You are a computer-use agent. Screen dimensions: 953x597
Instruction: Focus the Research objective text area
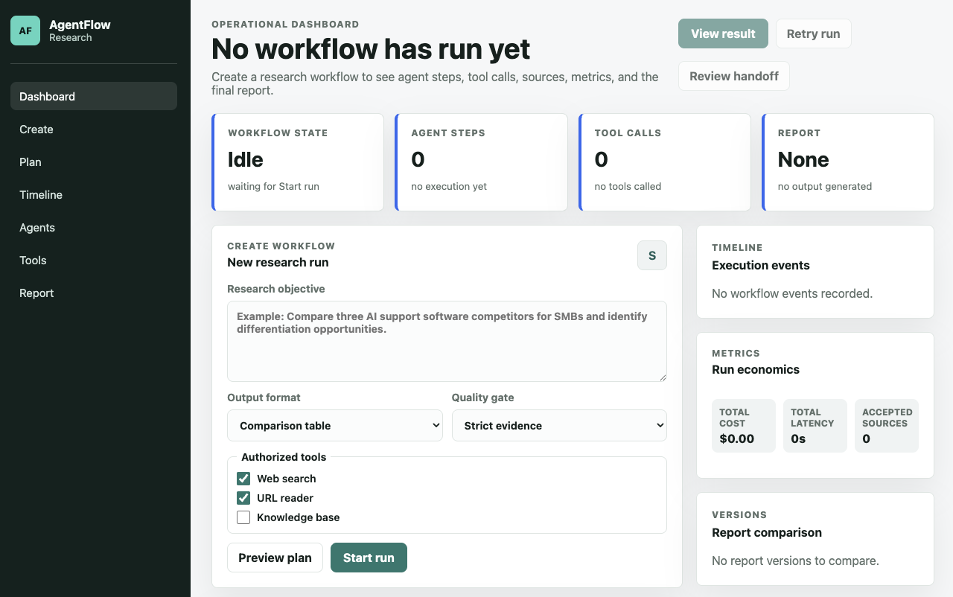[447, 341]
